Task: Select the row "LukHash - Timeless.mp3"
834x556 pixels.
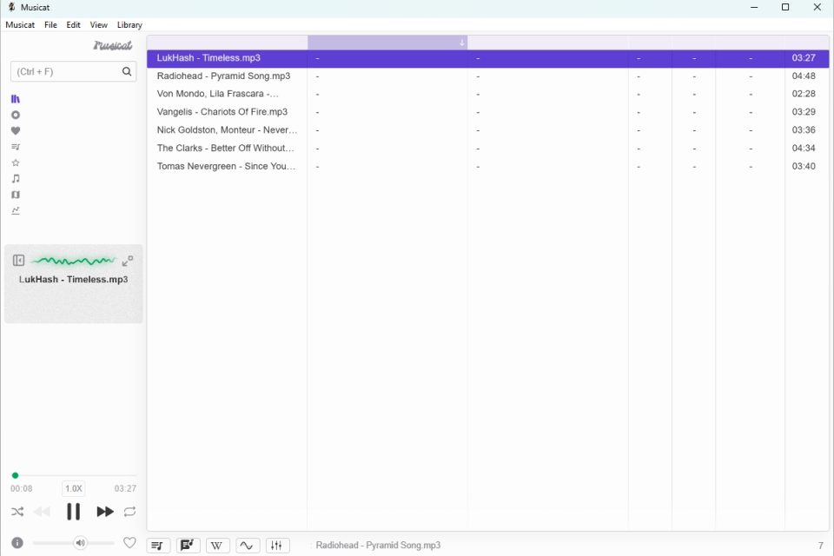Action: click(x=487, y=58)
